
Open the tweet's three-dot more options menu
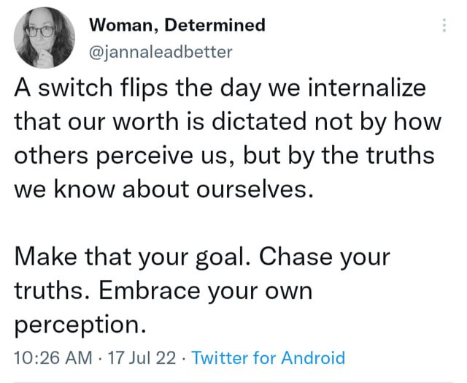click(x=444, y=26)
